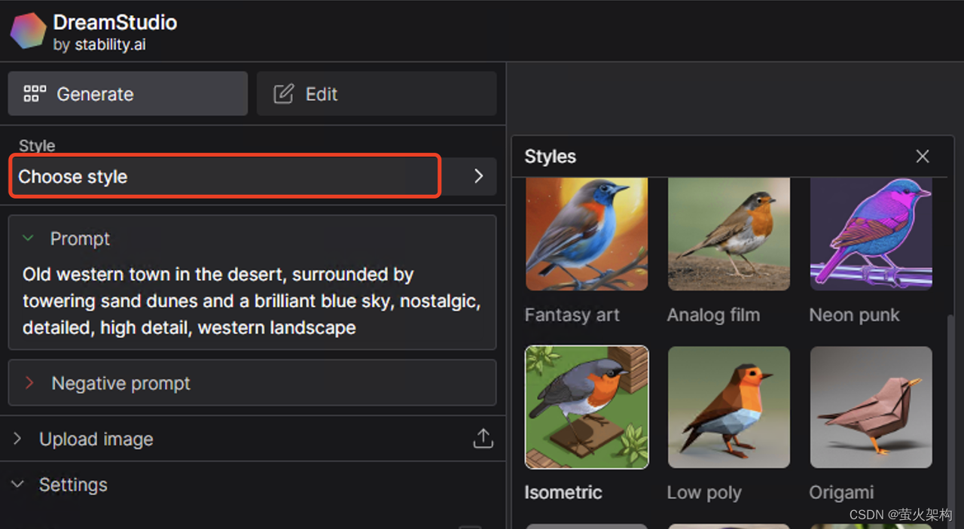Click the Origami label
This screenshot has height=529, width=964.
pyautogui.click(x=841, y=493)
